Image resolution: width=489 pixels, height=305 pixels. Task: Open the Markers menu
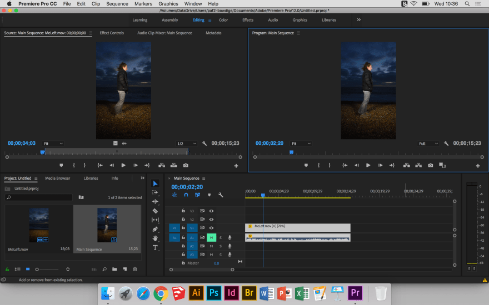[x=143, y=4]
